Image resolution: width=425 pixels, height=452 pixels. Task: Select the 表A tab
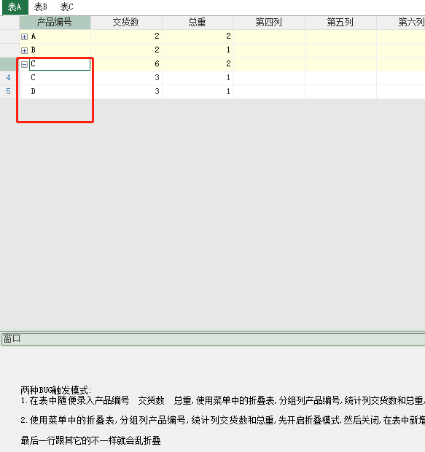15,7
